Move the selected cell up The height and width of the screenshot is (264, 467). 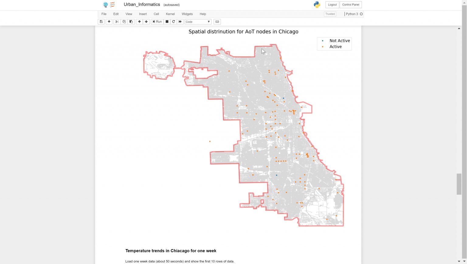pos(139,22)
